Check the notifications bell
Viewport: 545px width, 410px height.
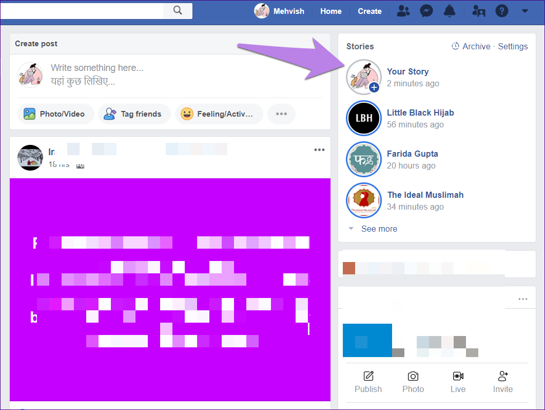(450, 11)
